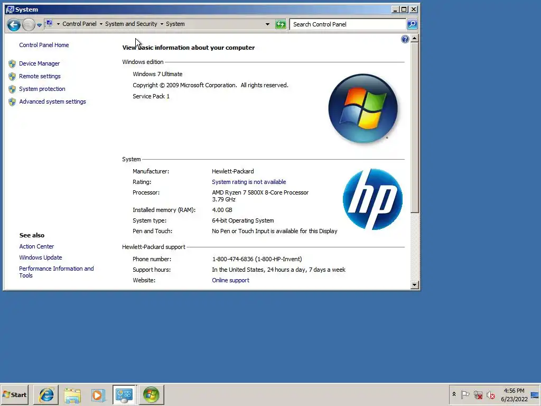
Task: Launch Windows Media Player from taskbar
Action: click(x=98, y=395)
